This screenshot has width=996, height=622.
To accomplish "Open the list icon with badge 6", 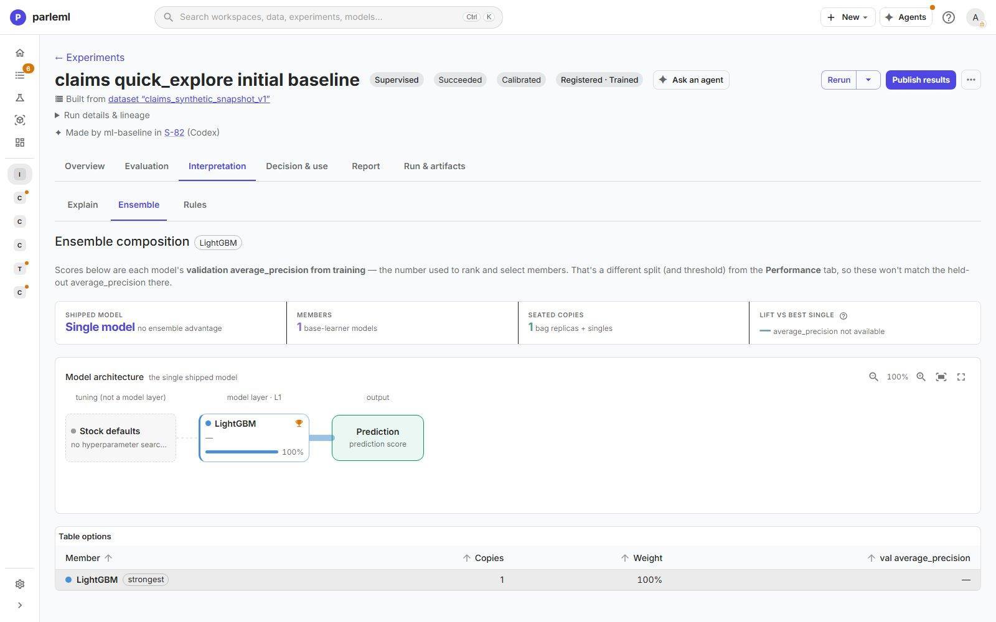I will 20,75.
